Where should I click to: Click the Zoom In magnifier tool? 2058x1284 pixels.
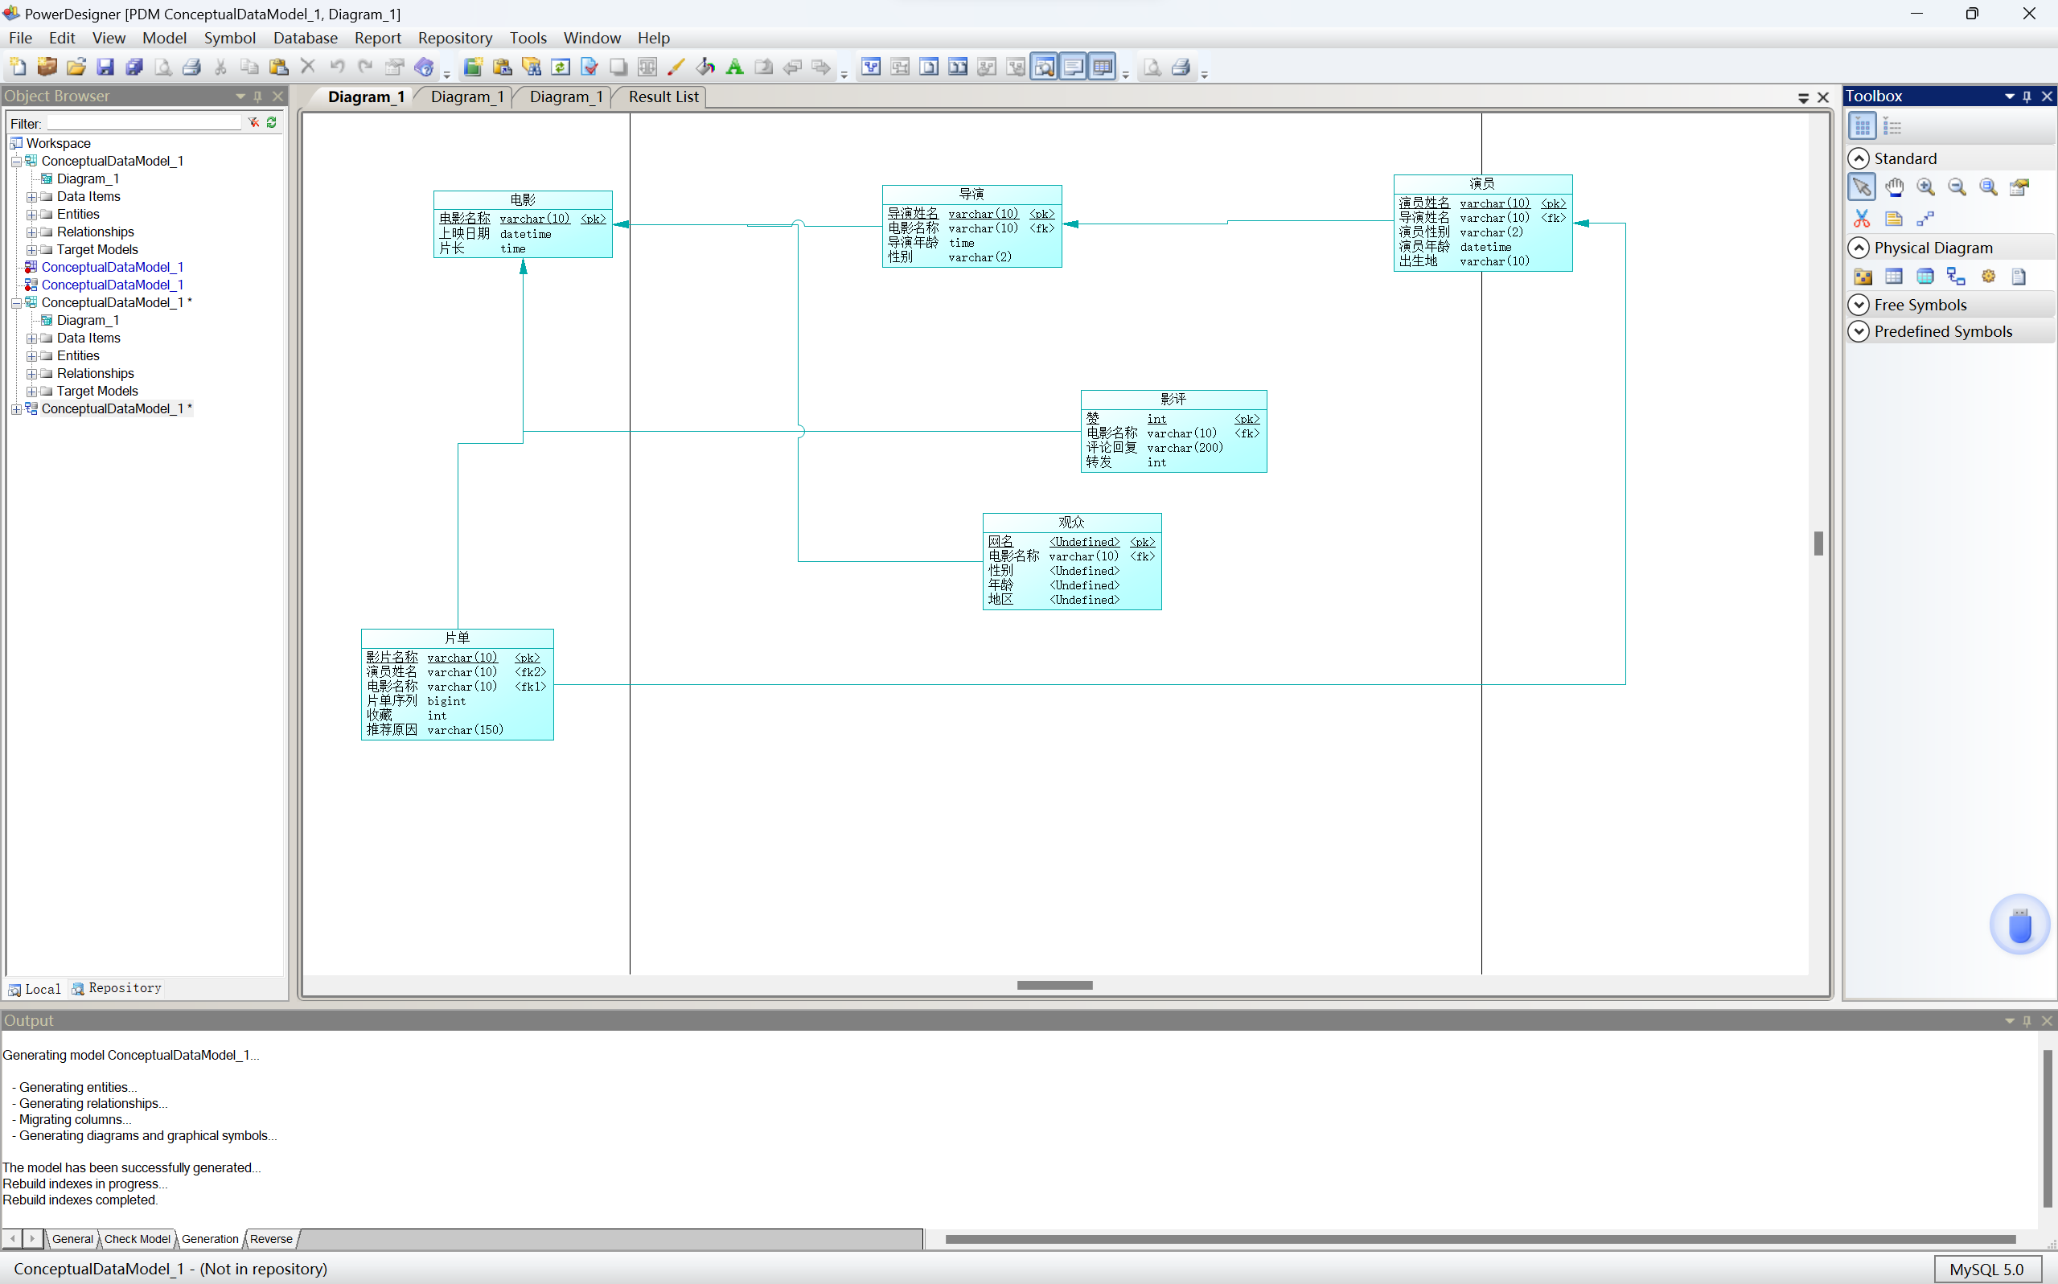click(1924, 187)
